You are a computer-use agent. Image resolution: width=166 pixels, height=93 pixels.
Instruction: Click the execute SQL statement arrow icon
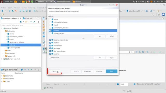[x=44, y=22]
